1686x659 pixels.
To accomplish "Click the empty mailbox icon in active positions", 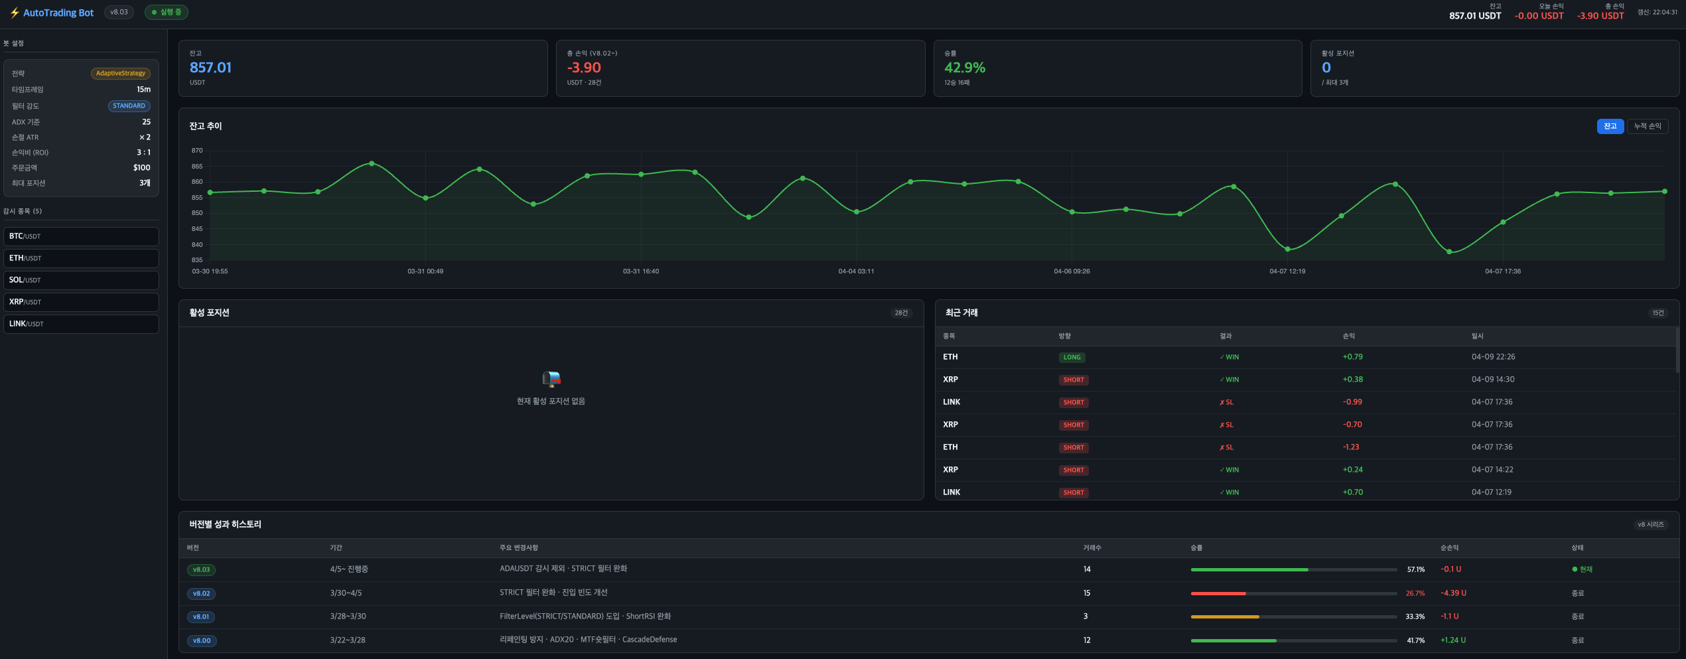I will [551, 379].
